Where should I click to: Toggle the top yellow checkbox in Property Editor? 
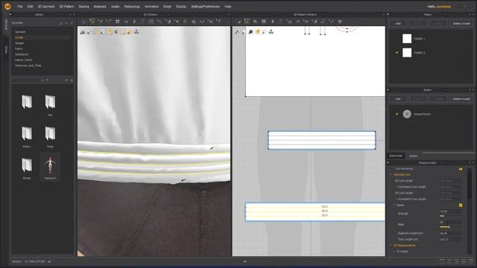[461, 169]
